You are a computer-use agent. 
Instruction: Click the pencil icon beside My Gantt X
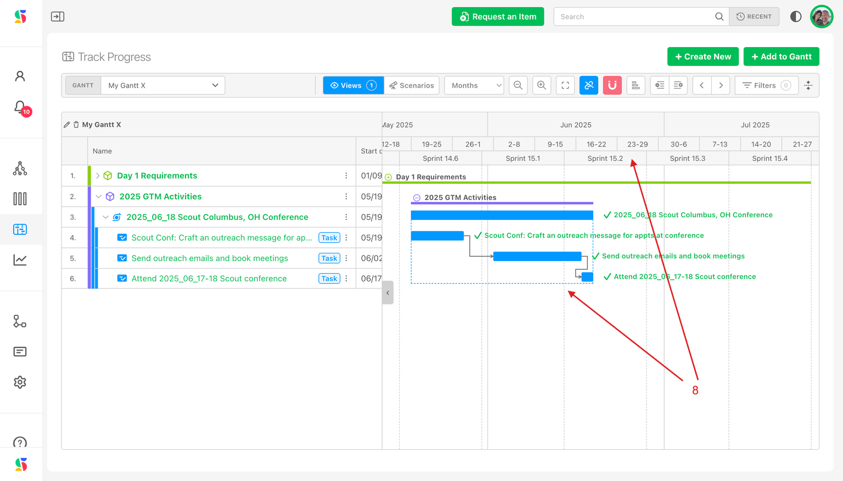(67, 125)
